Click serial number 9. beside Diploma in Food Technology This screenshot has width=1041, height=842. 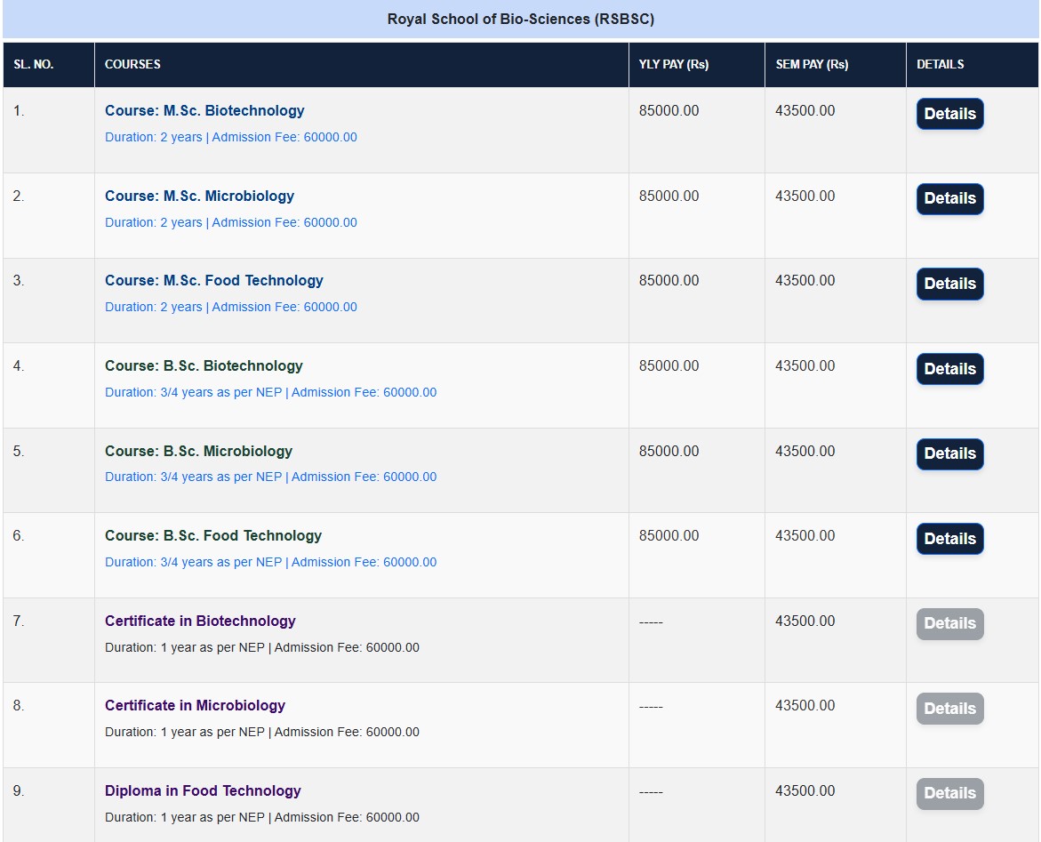pyautogui.click(x=19, y=790)
